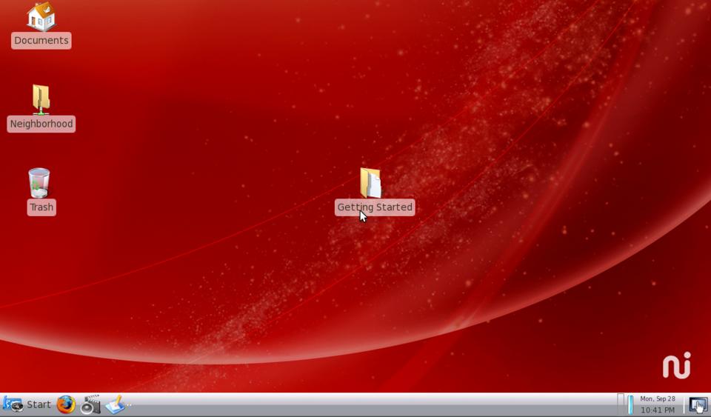Screen dimensions: 711x417
Task: Click the Trash label on desktop
Action: tap(41, 207)
